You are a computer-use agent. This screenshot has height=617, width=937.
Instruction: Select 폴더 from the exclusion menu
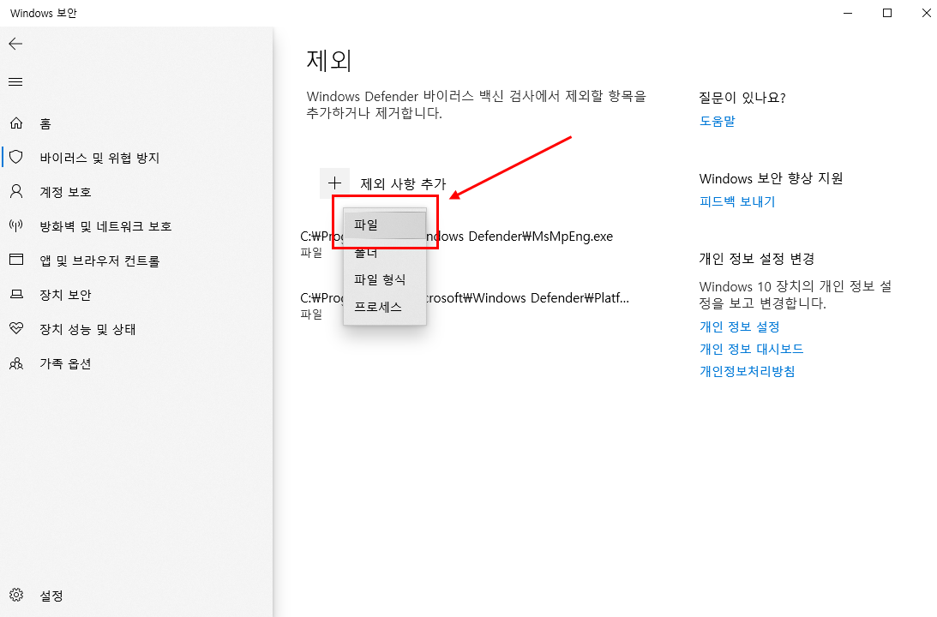pos(385,252)
